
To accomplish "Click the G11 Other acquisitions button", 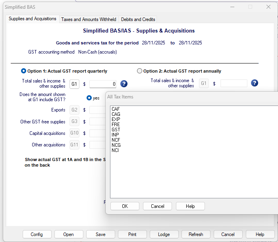I will point(74,145).
